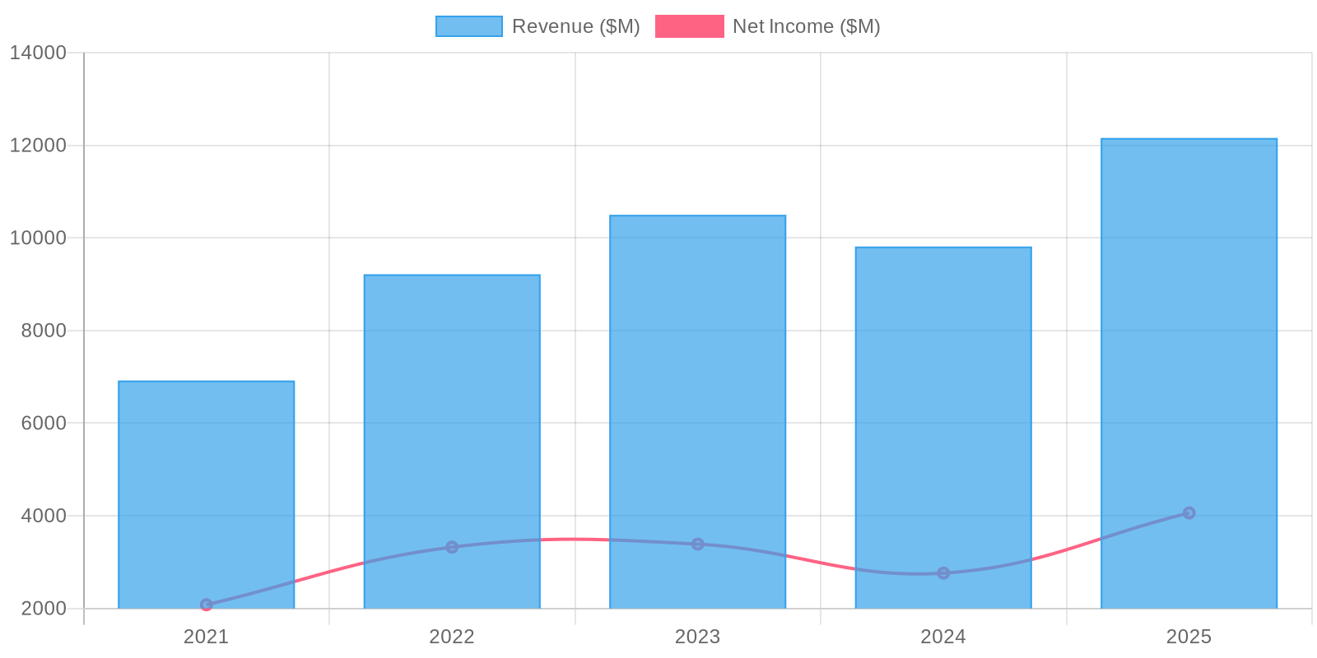Toggle the Net Income ($M) legend label

(806, 26)
